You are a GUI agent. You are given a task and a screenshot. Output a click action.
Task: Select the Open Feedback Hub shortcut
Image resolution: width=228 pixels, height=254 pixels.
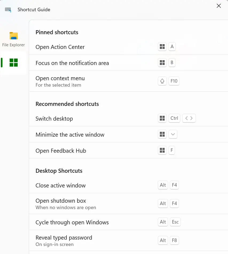[x=128, y=151]
